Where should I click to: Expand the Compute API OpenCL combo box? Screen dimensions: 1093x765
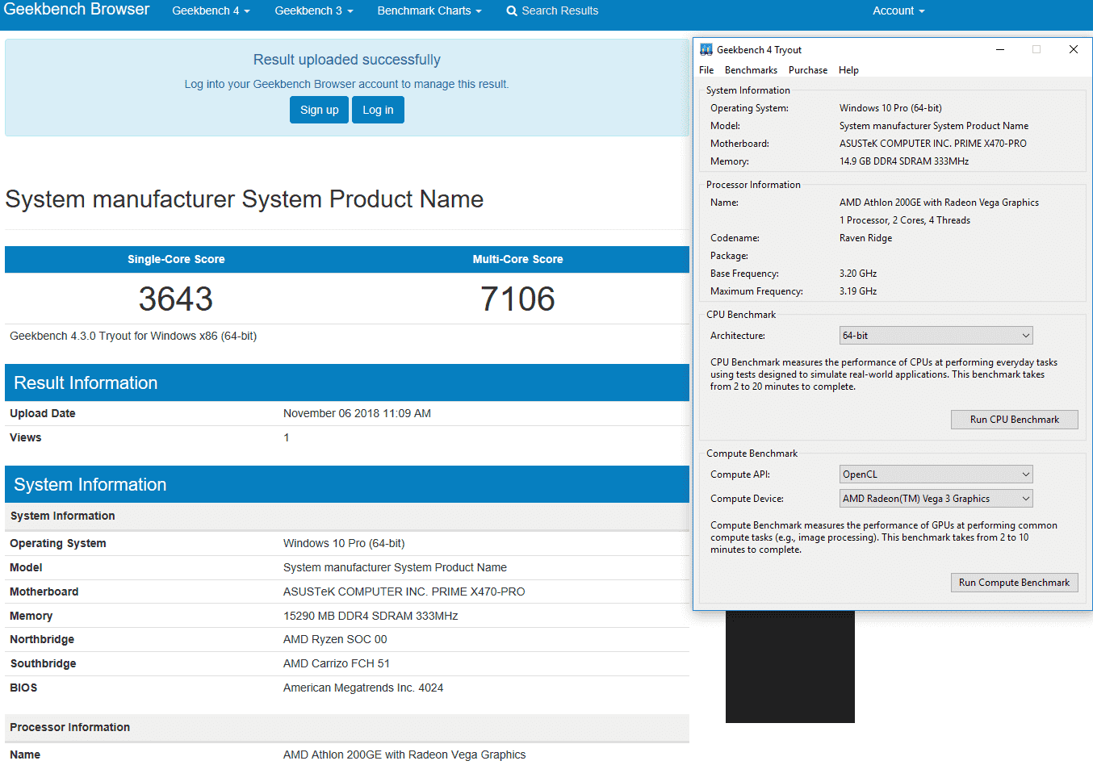936,474
